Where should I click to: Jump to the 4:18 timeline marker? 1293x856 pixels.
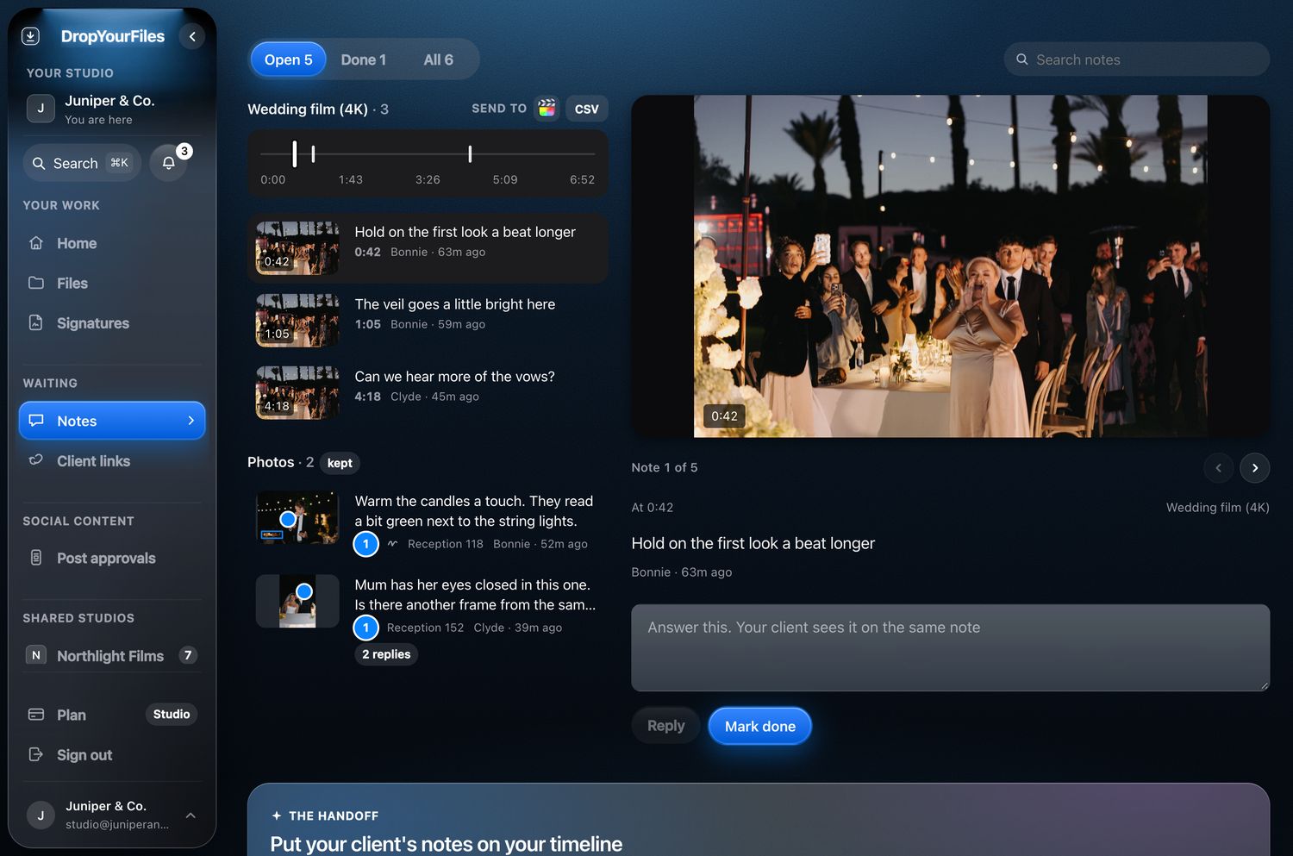[470, 153]
